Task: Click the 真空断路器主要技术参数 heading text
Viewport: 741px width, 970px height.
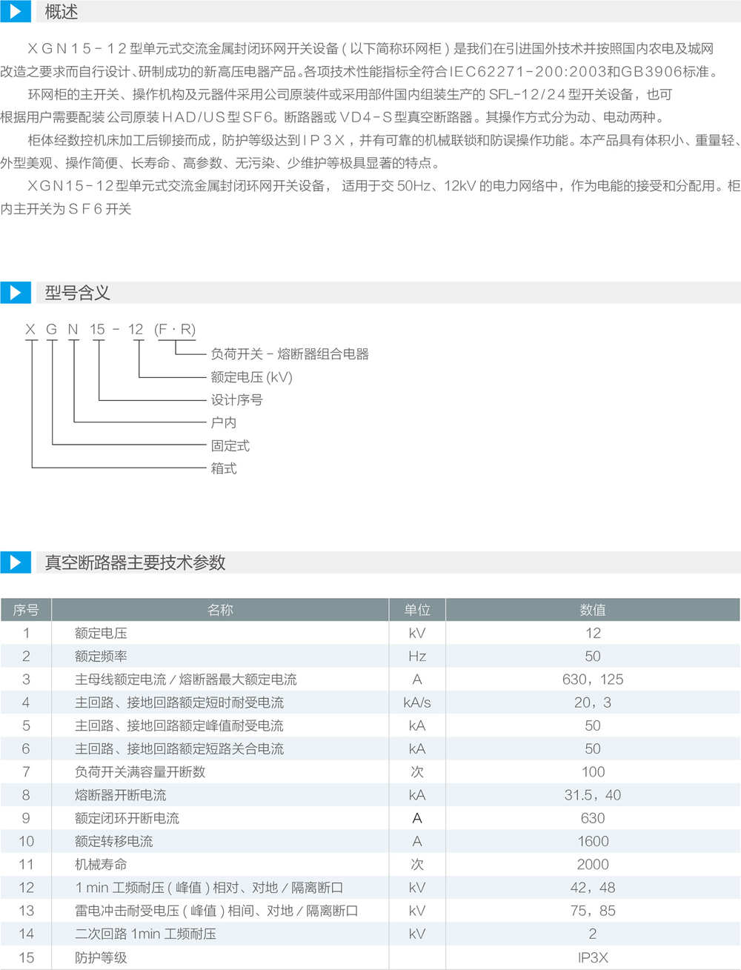Action: (135, 562)
